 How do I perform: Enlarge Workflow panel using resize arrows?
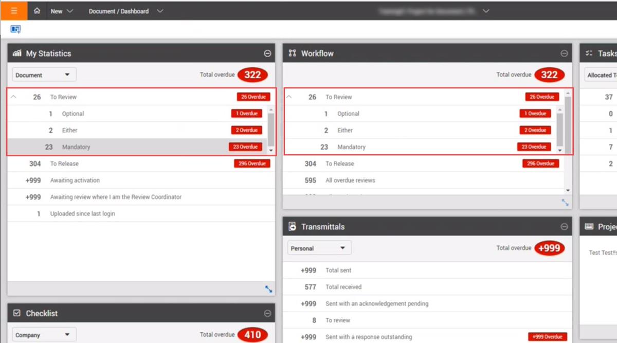565,203
